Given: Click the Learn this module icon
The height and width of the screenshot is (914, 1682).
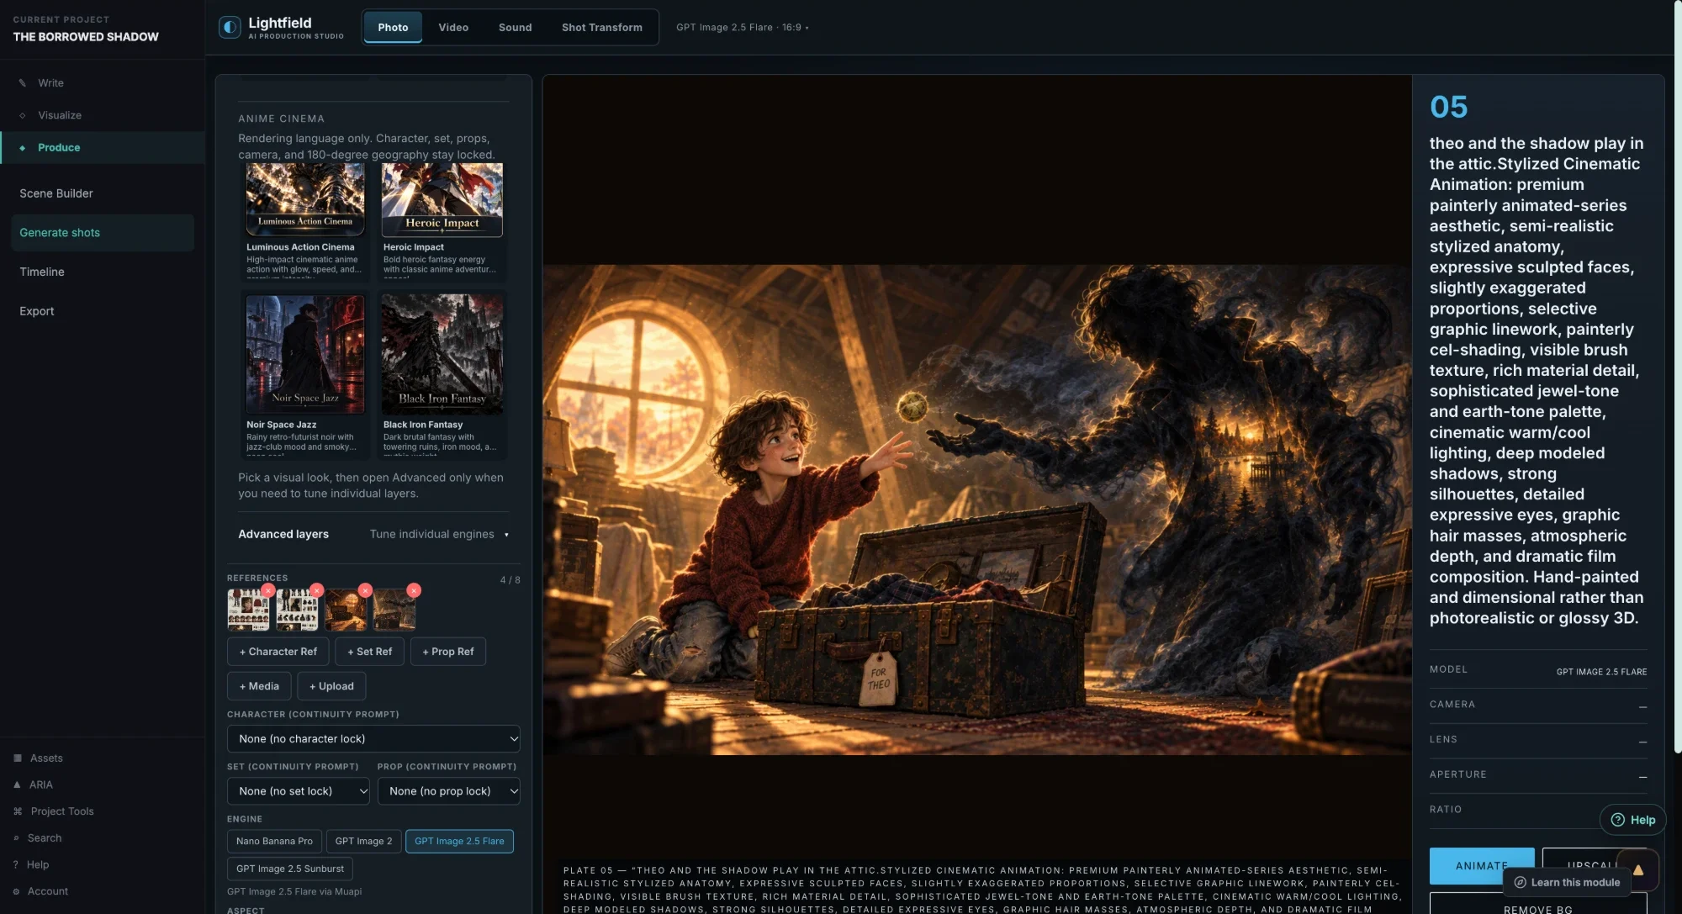Looking at the screenshot, I should coord(1520,882).
